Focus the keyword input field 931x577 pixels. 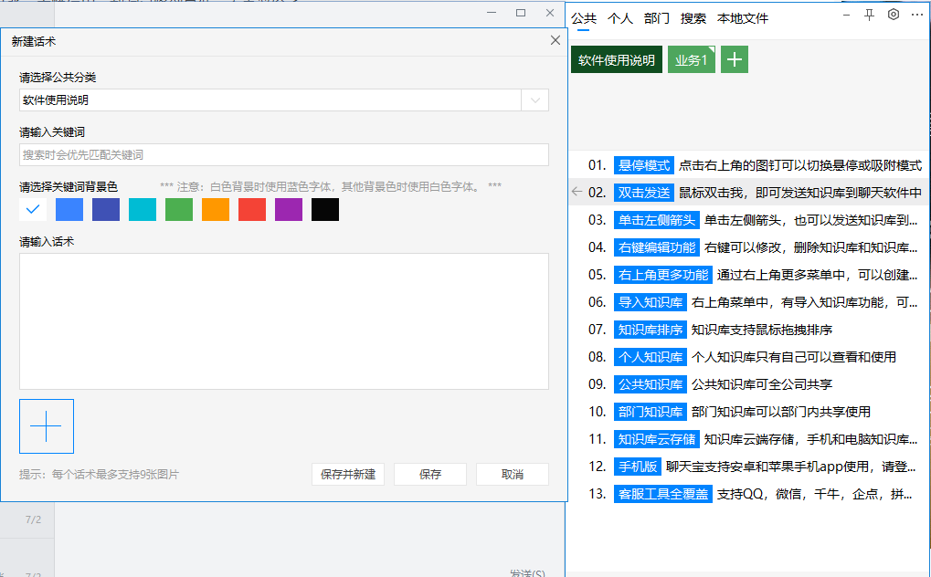(284, 155)
